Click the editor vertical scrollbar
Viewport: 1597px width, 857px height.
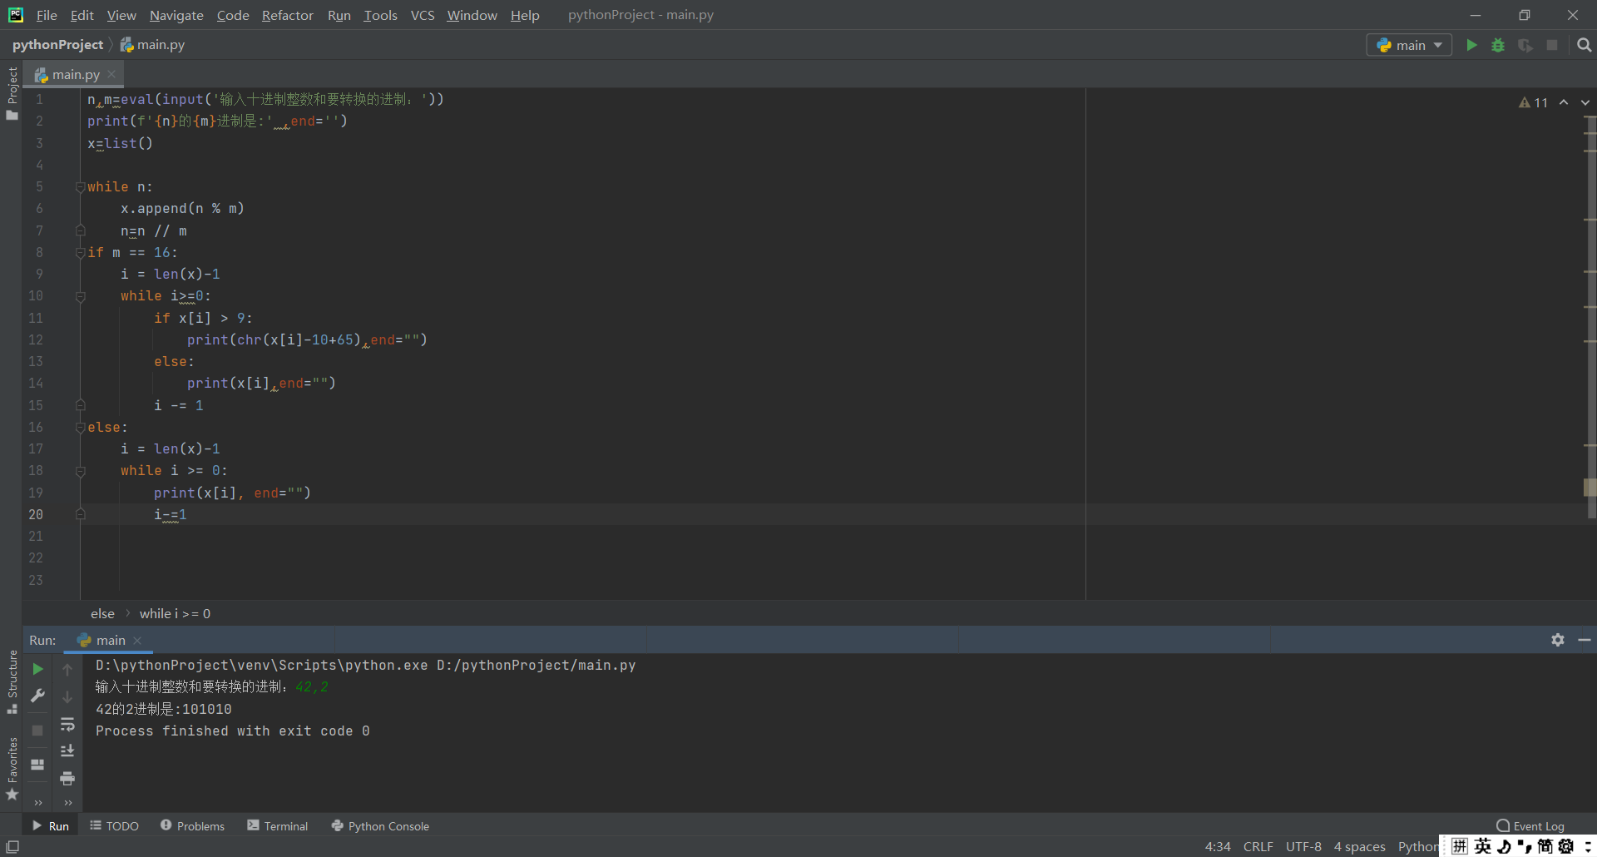click(x=1590, y=316)
